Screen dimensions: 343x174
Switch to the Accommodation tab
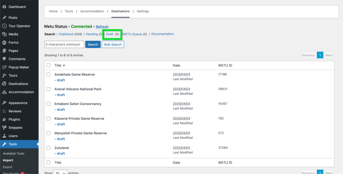pyautogui.click(x=92, y=11)
